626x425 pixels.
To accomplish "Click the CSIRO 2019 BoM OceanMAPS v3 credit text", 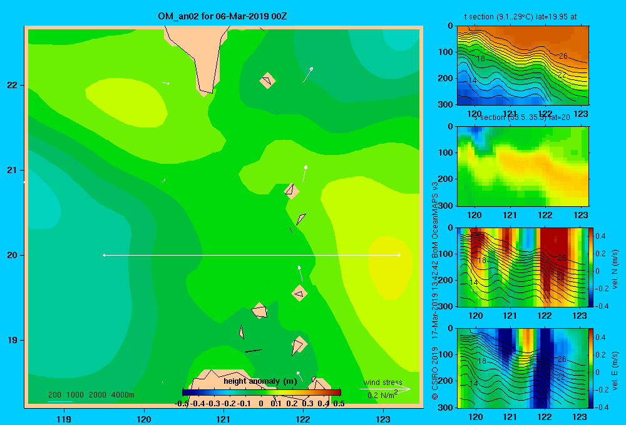I will coord(435,291).
